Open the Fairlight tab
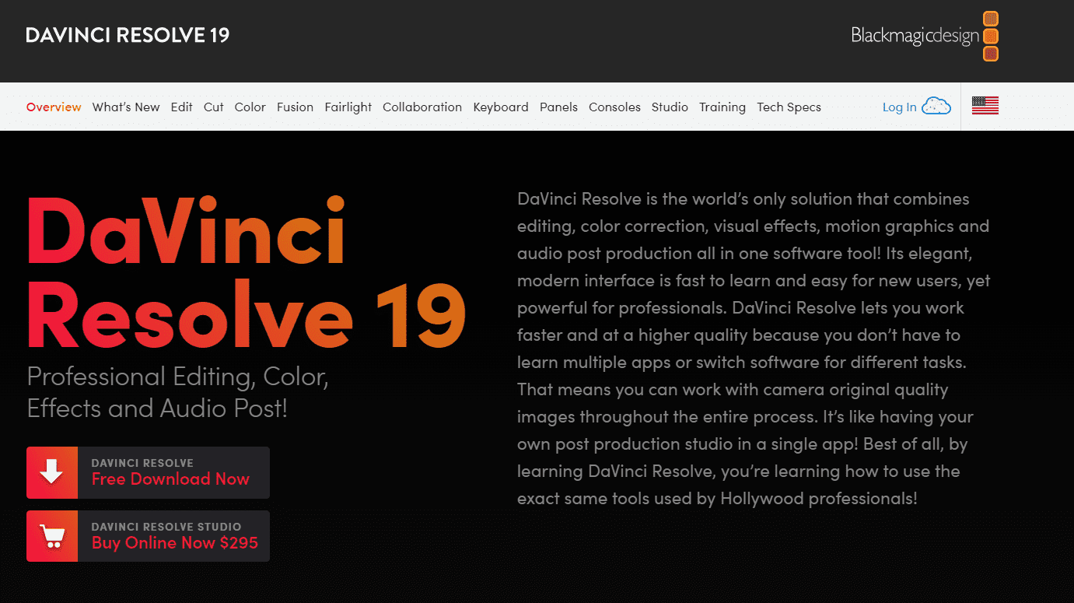 coord(348,107)
